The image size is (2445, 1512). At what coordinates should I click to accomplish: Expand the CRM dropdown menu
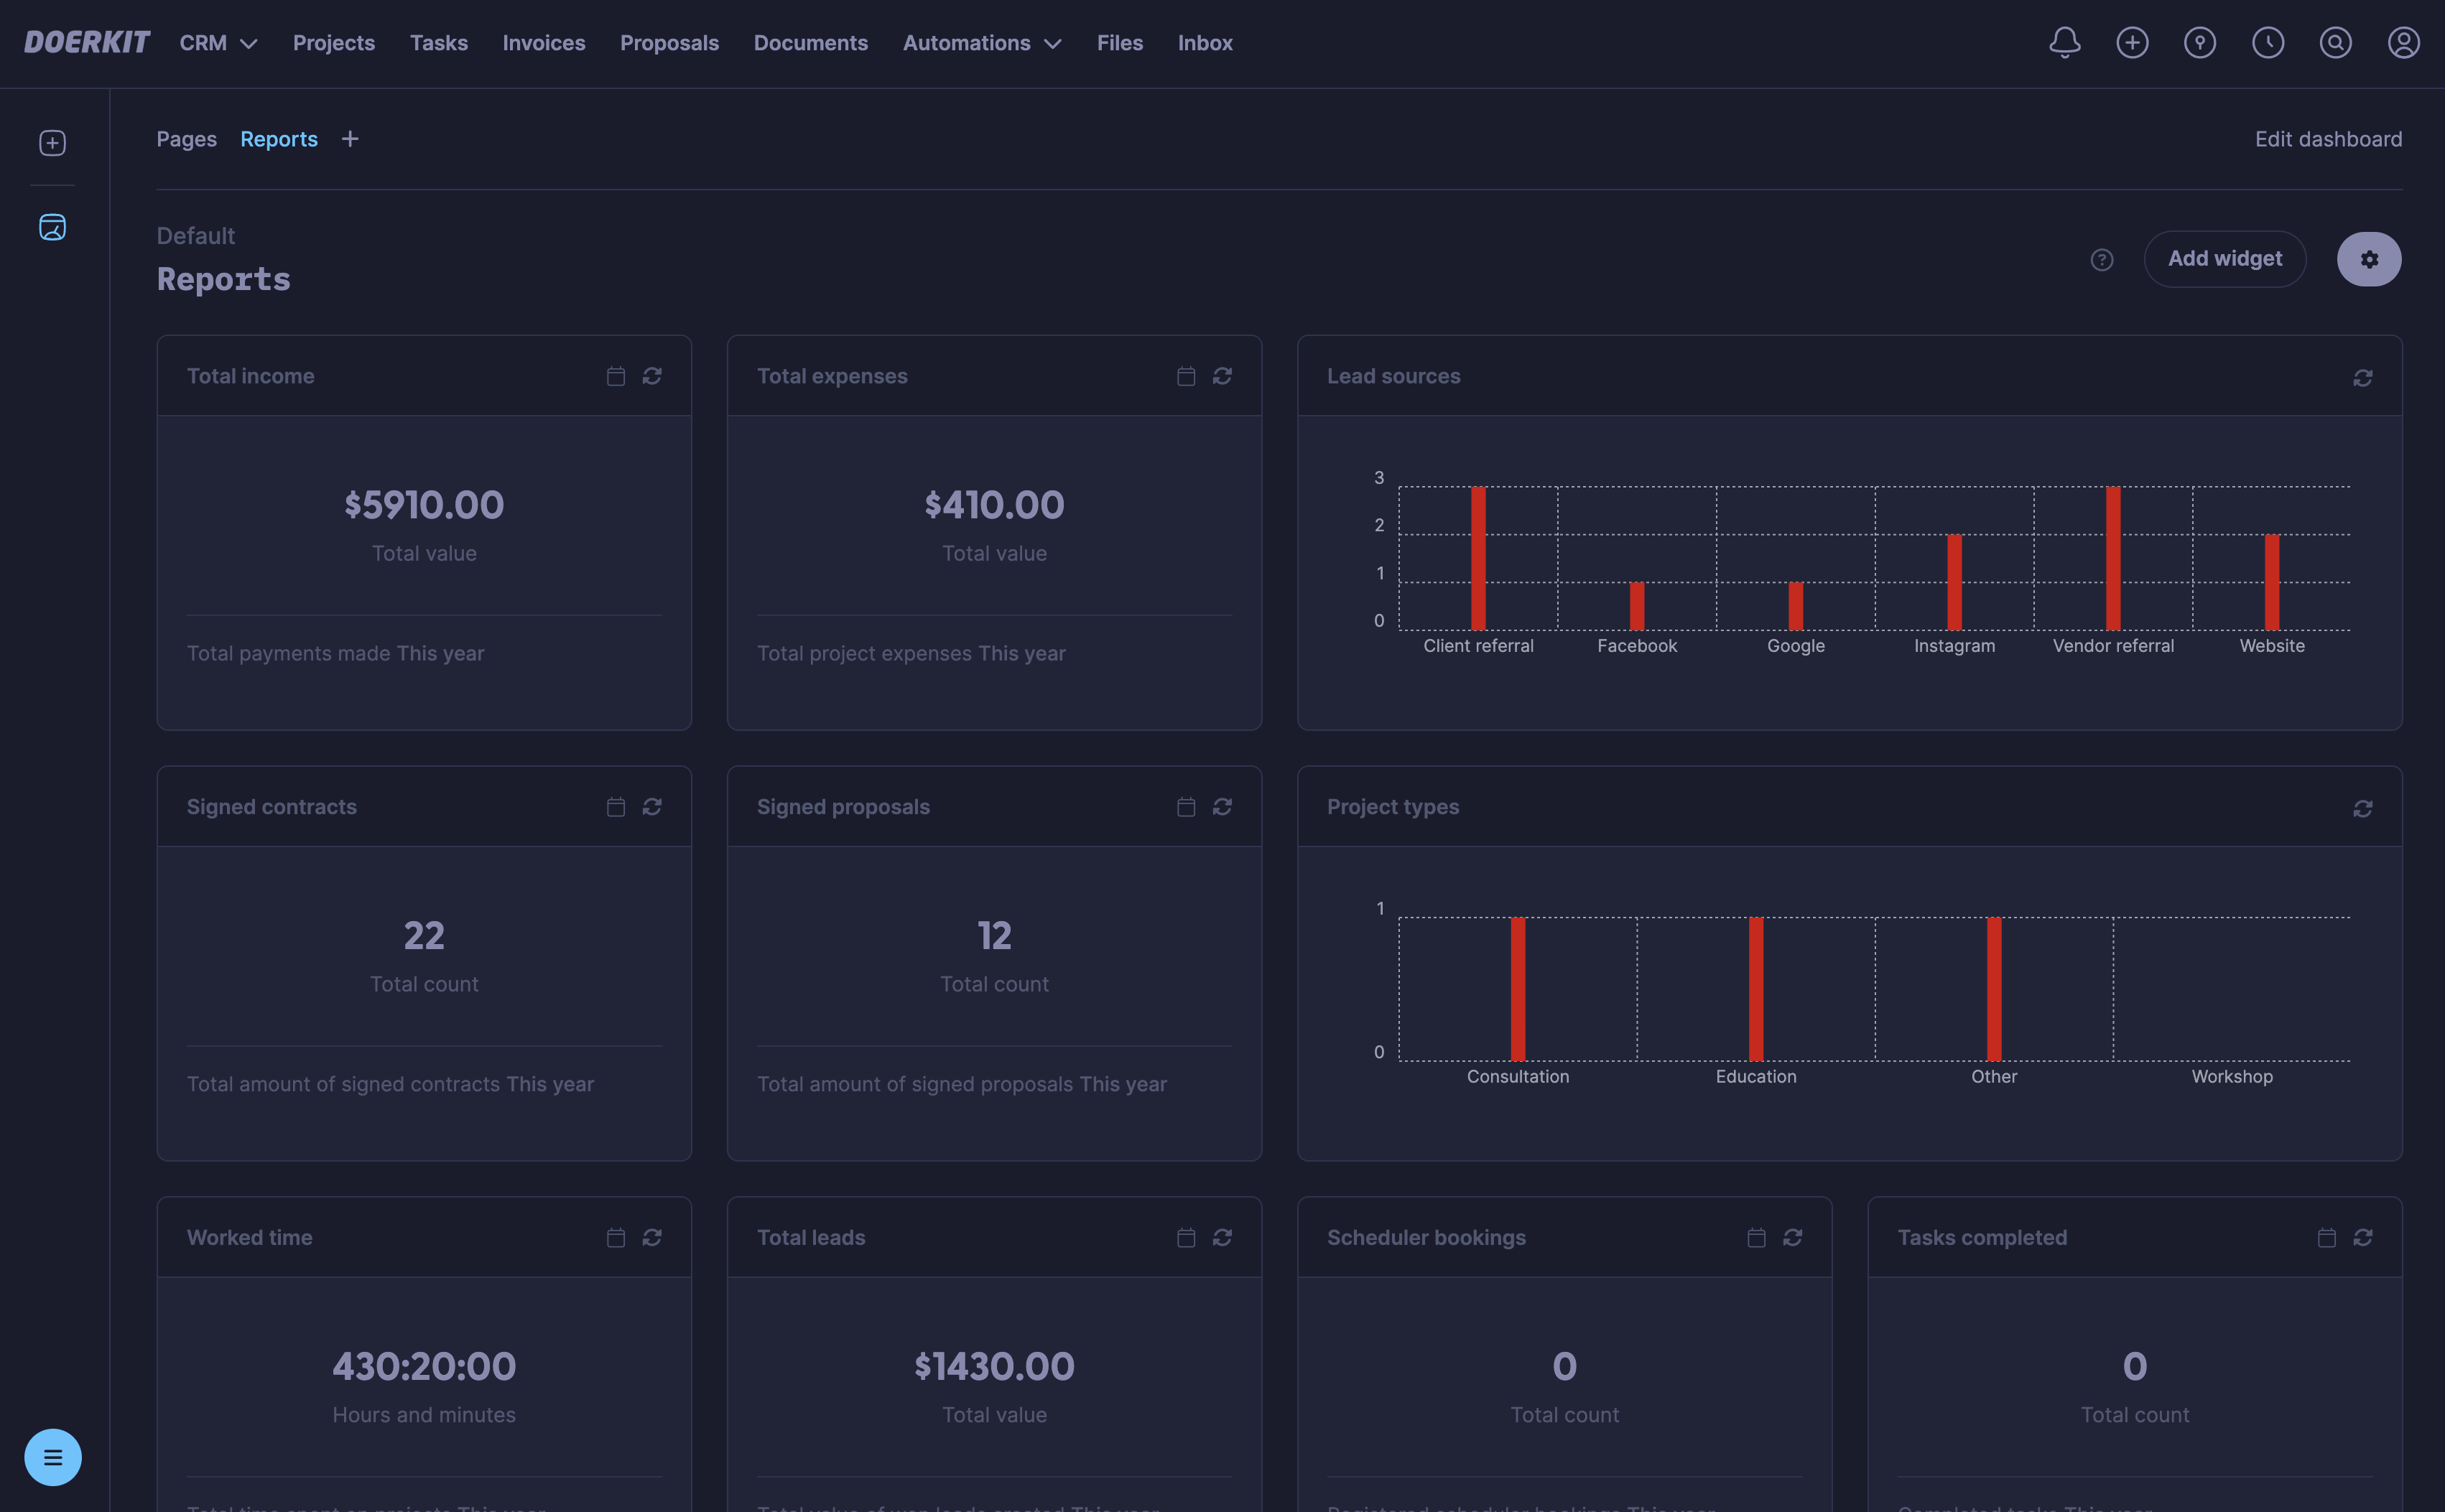pos(218,43)
